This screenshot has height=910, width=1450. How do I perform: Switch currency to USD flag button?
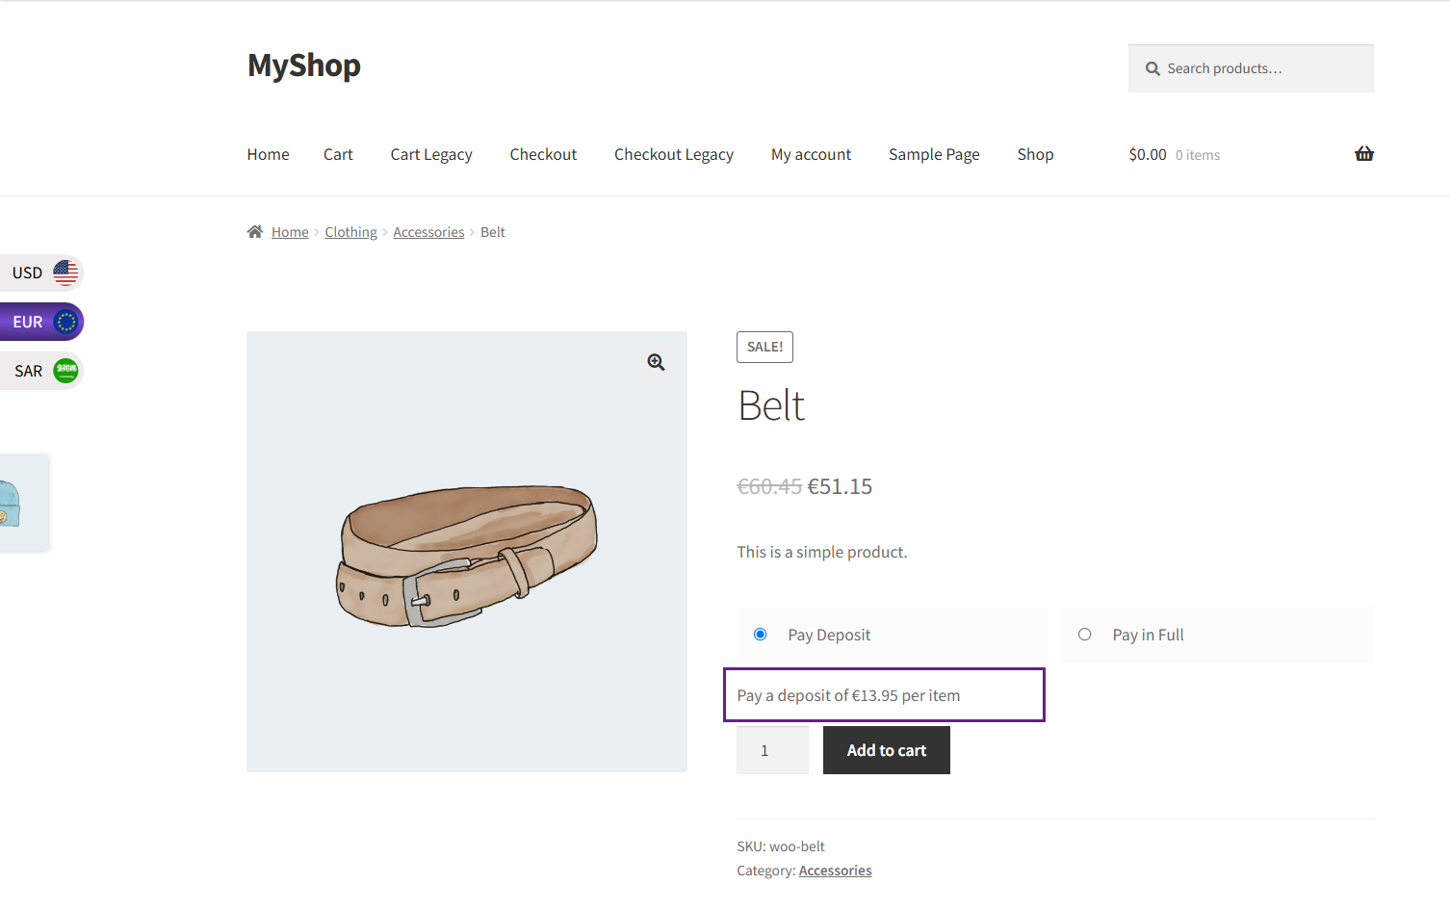pos(41,273)
